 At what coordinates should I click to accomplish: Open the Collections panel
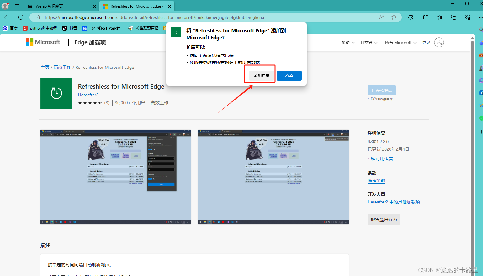pyautogui.click(x=454, y=17)
